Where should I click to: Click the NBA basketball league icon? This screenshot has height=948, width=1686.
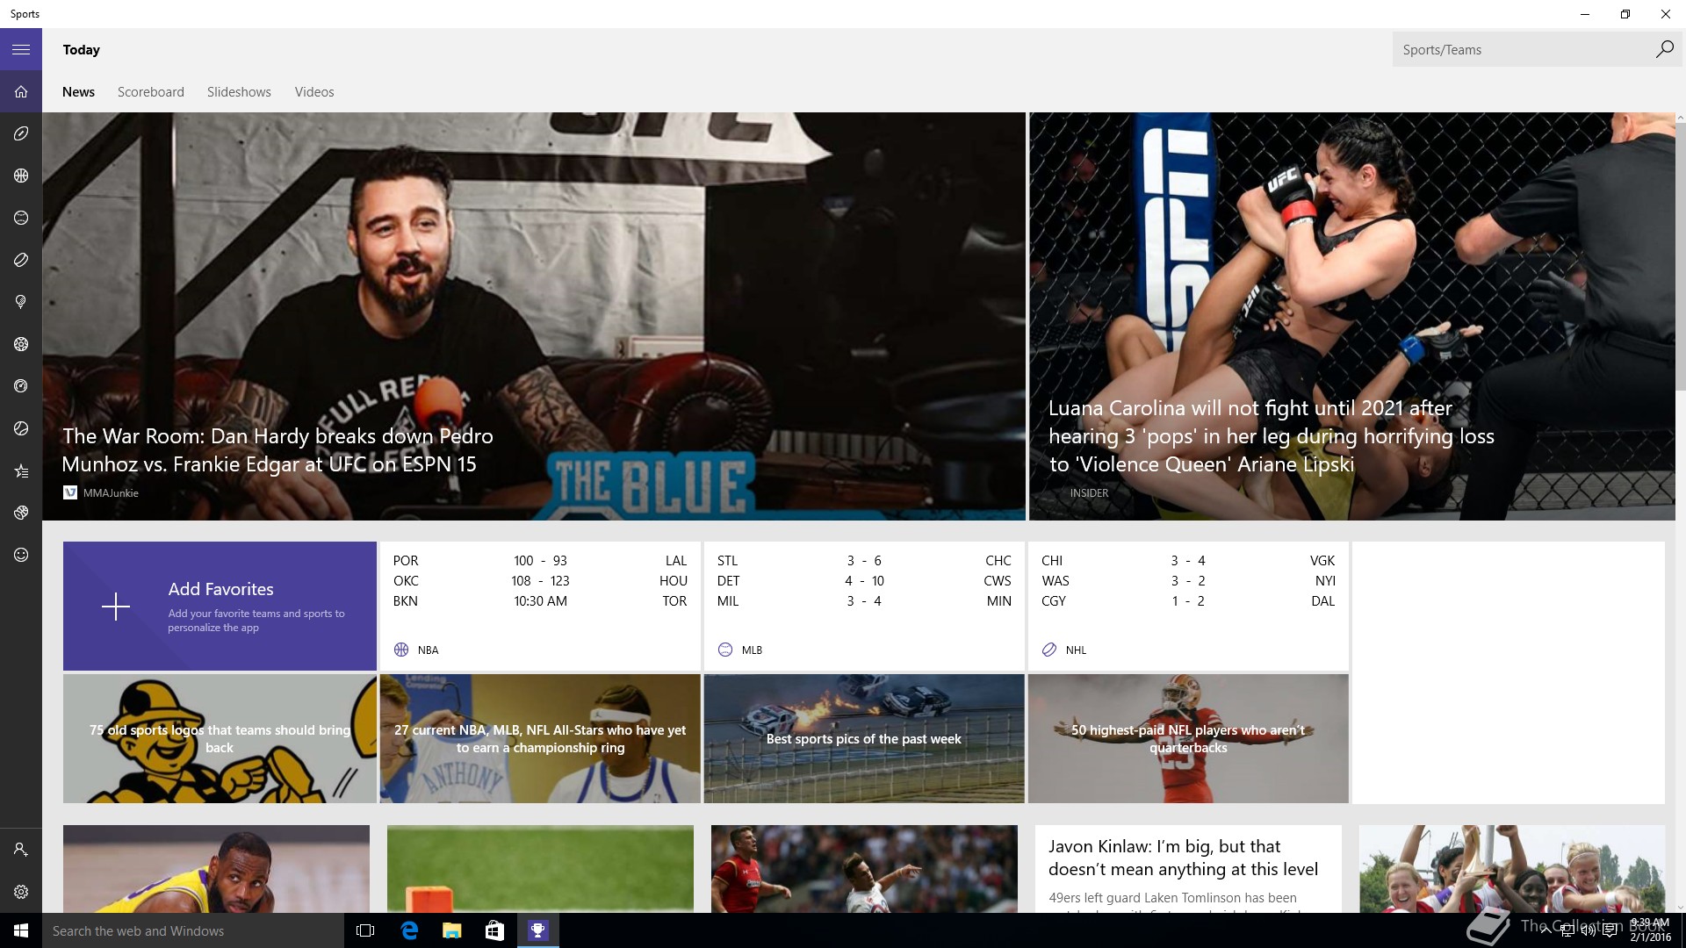[x=401, y=650]
